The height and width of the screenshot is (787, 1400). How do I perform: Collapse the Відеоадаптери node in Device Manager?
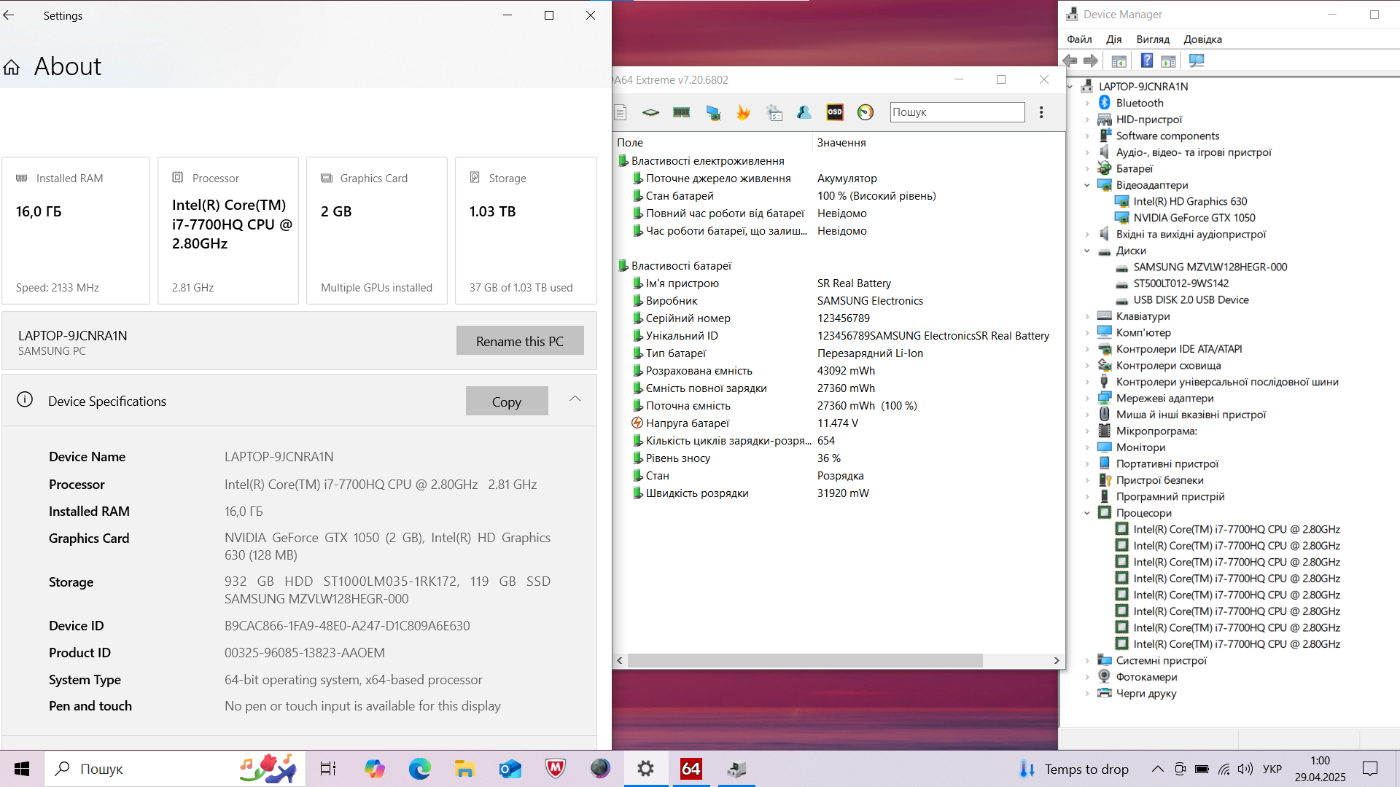1087,185
